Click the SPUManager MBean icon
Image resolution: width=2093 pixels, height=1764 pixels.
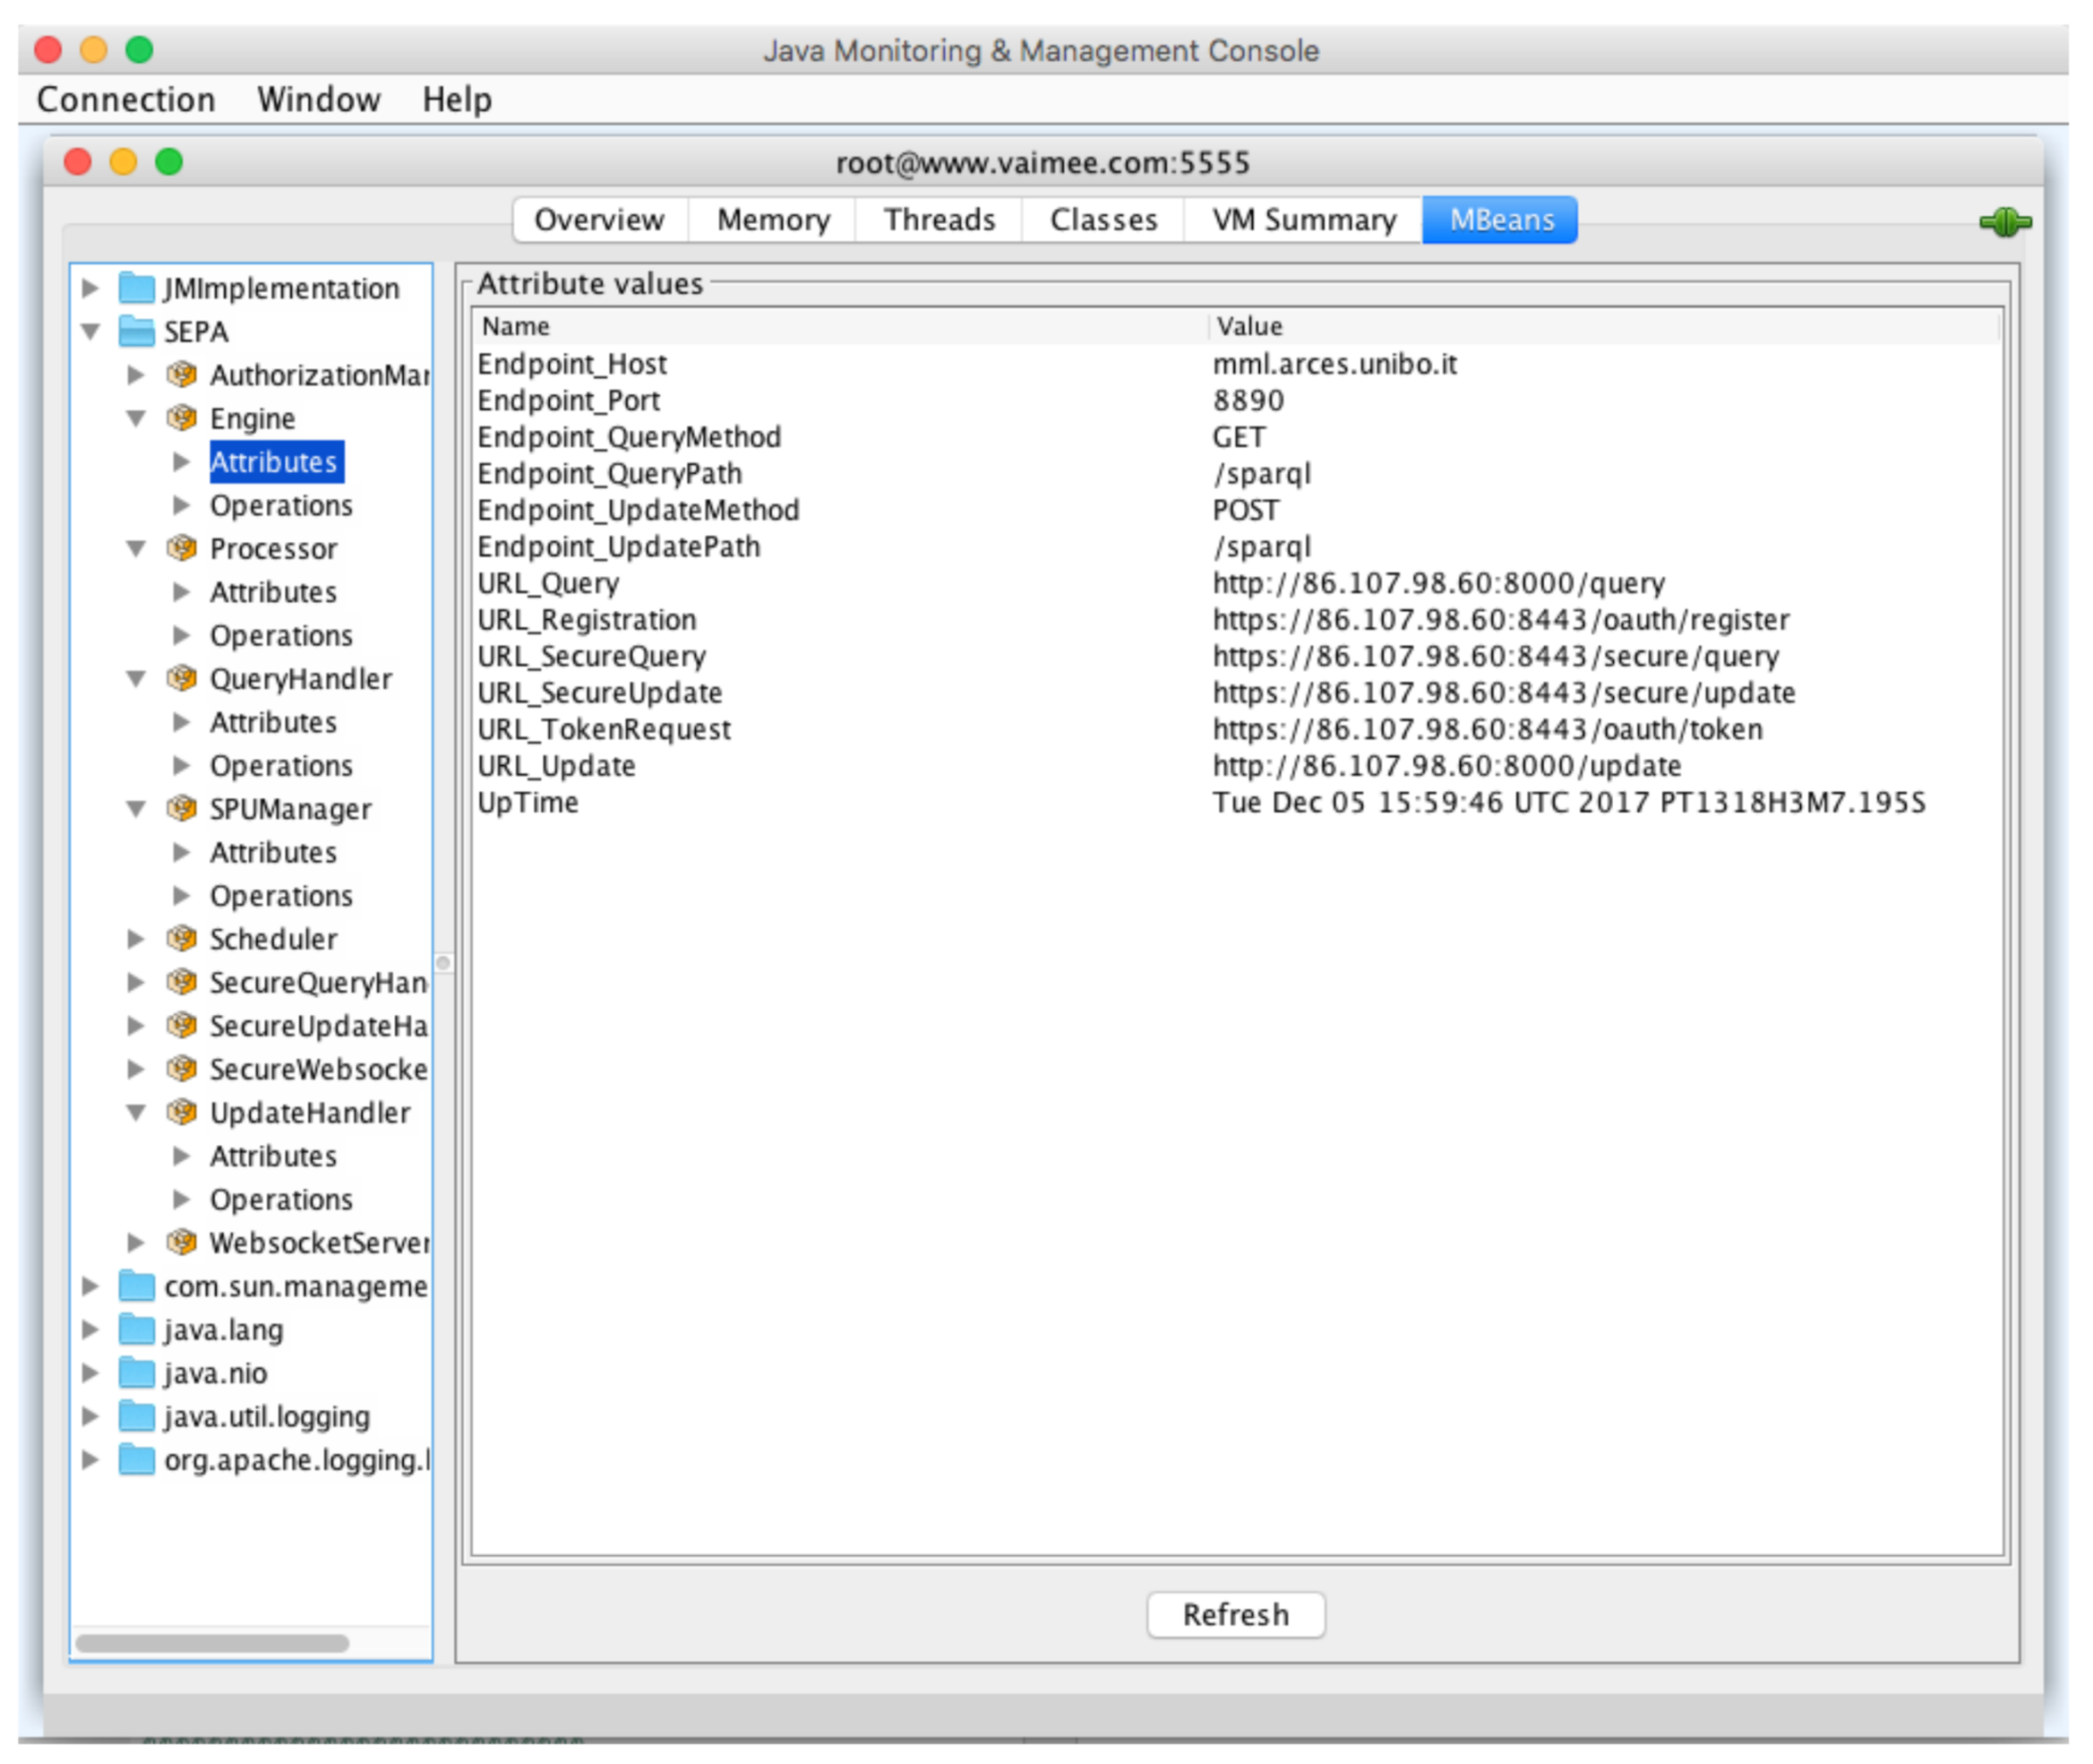(181, 809)
